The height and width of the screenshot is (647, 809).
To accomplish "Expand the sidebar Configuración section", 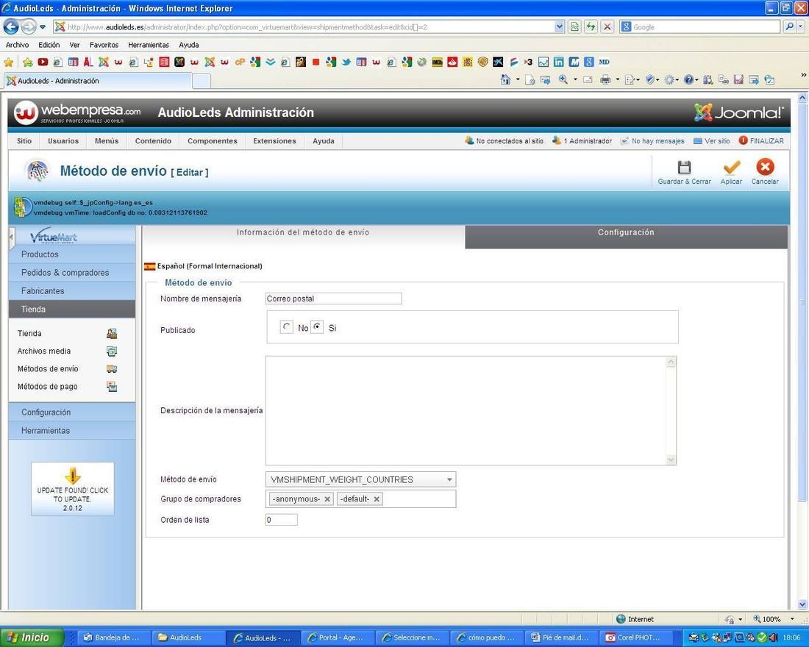I will (72, 412).
